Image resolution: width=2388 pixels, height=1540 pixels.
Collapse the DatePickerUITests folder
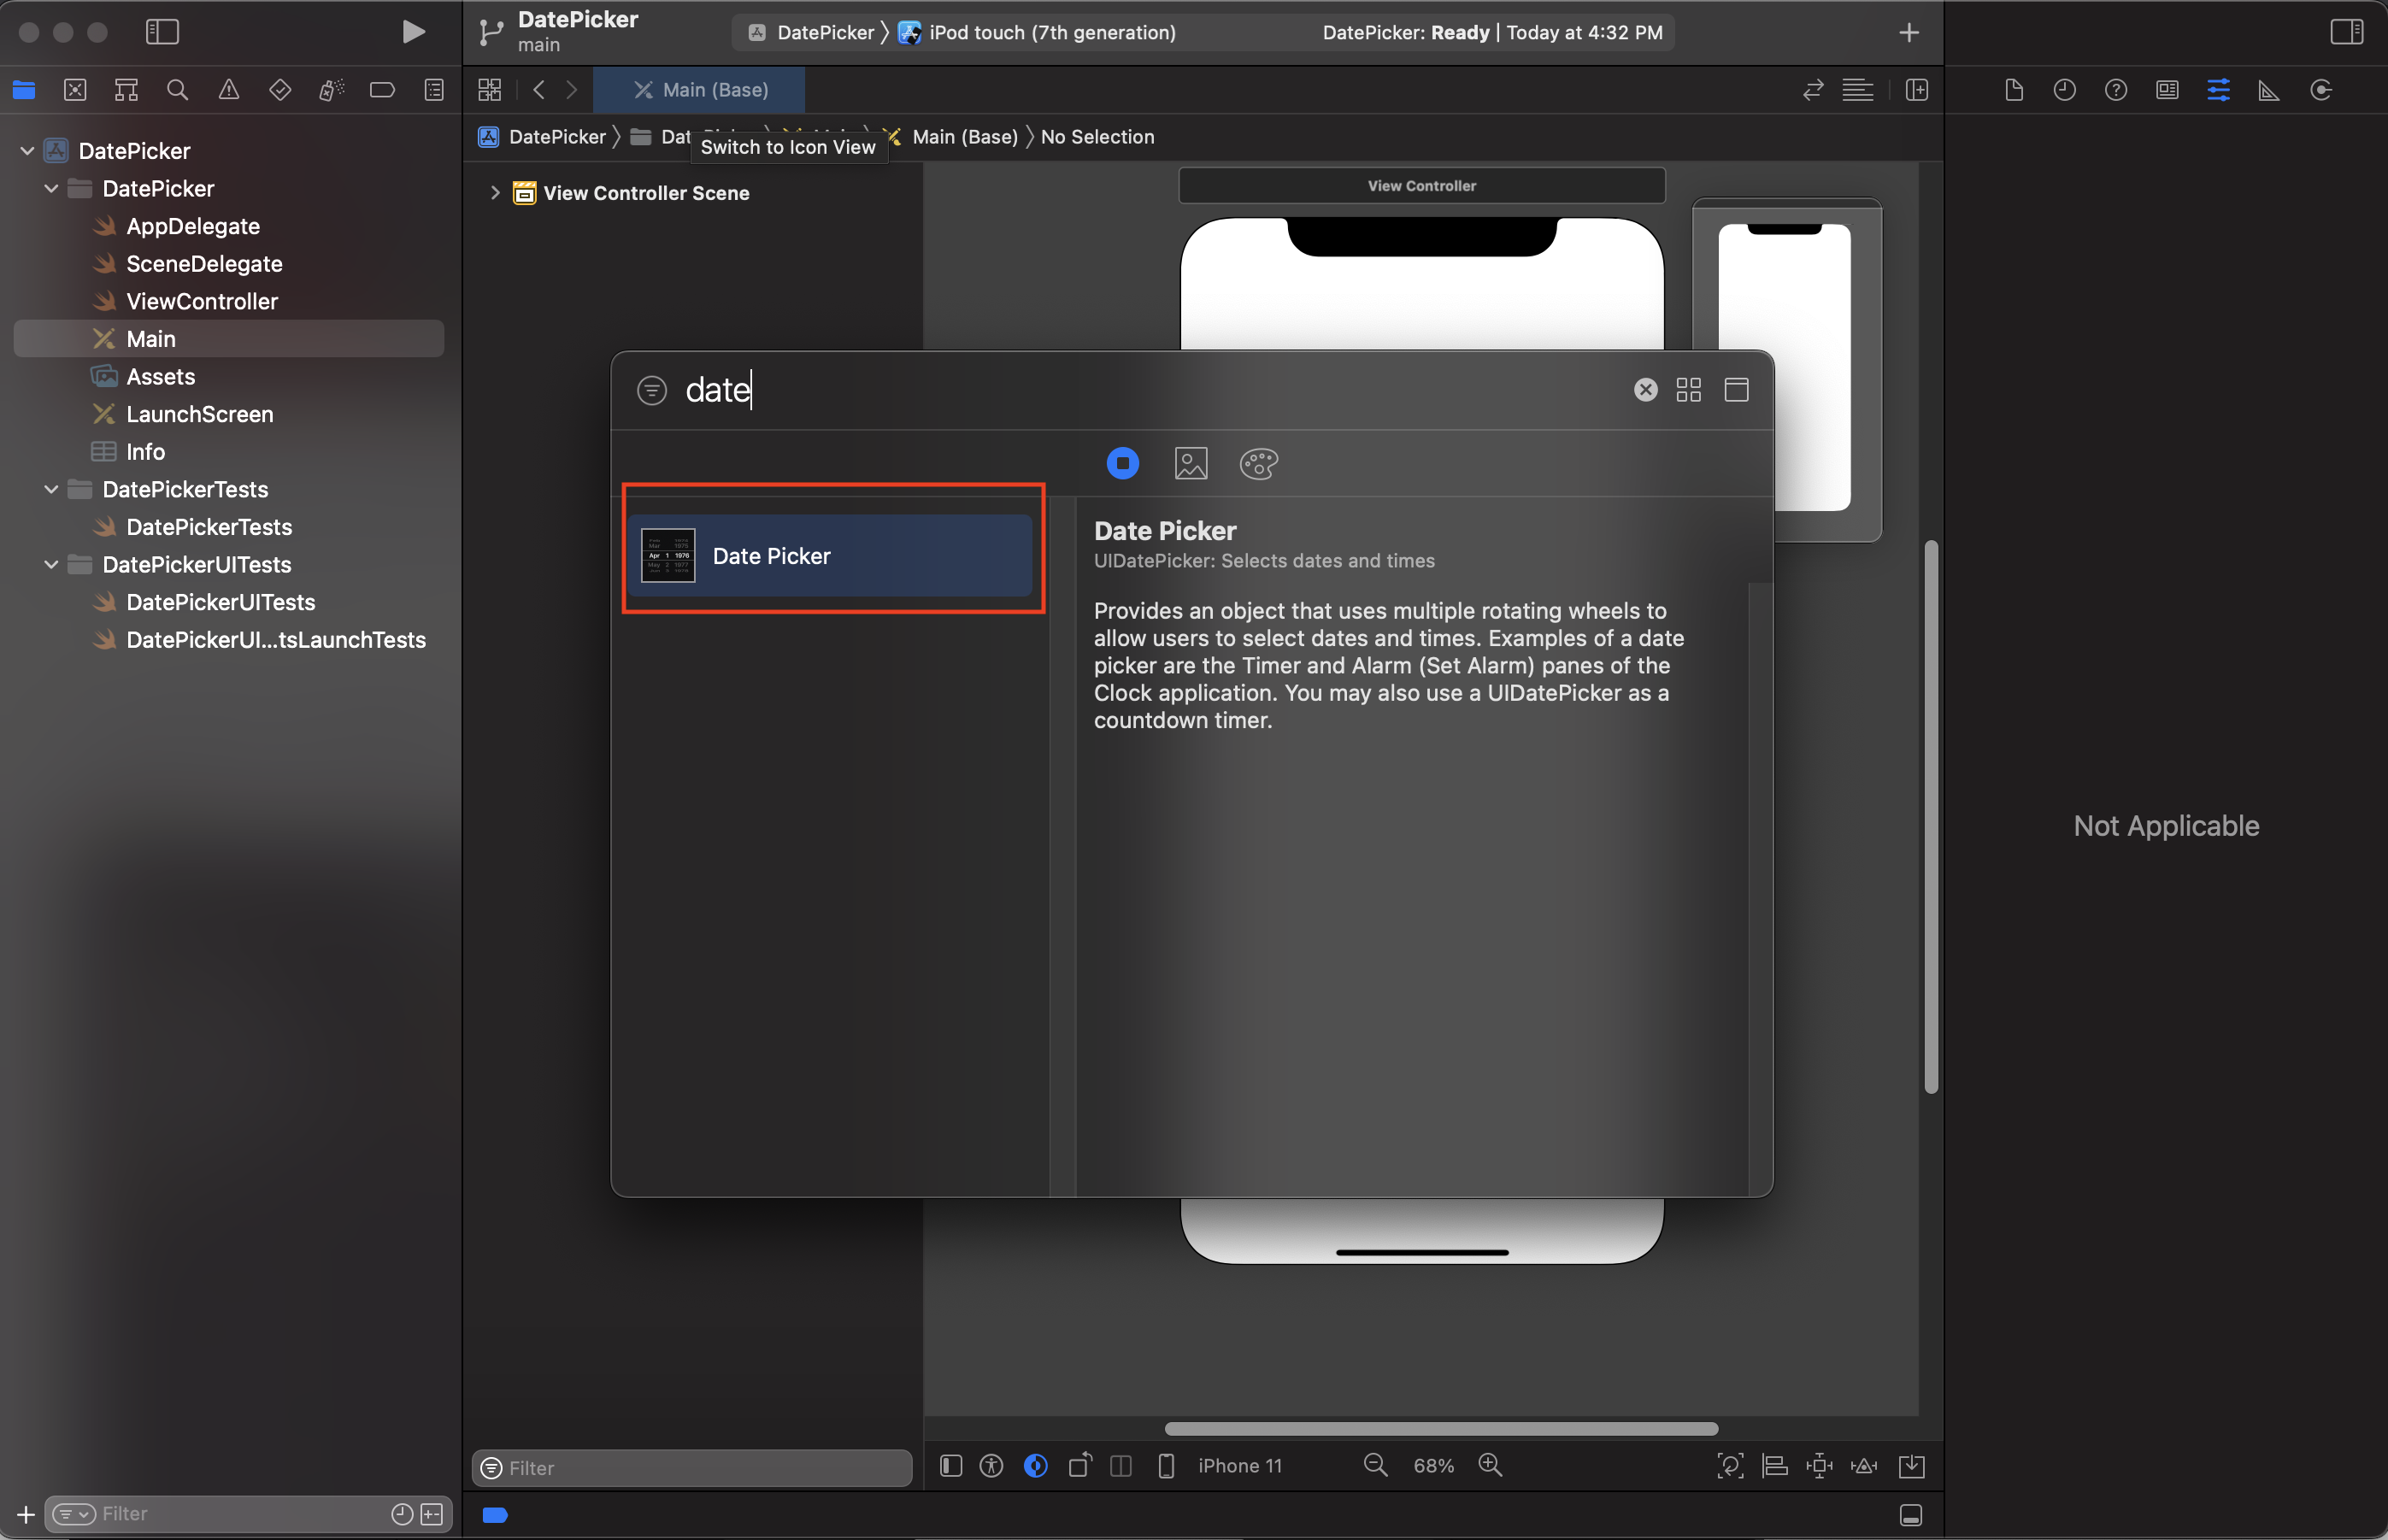point(51,564)
